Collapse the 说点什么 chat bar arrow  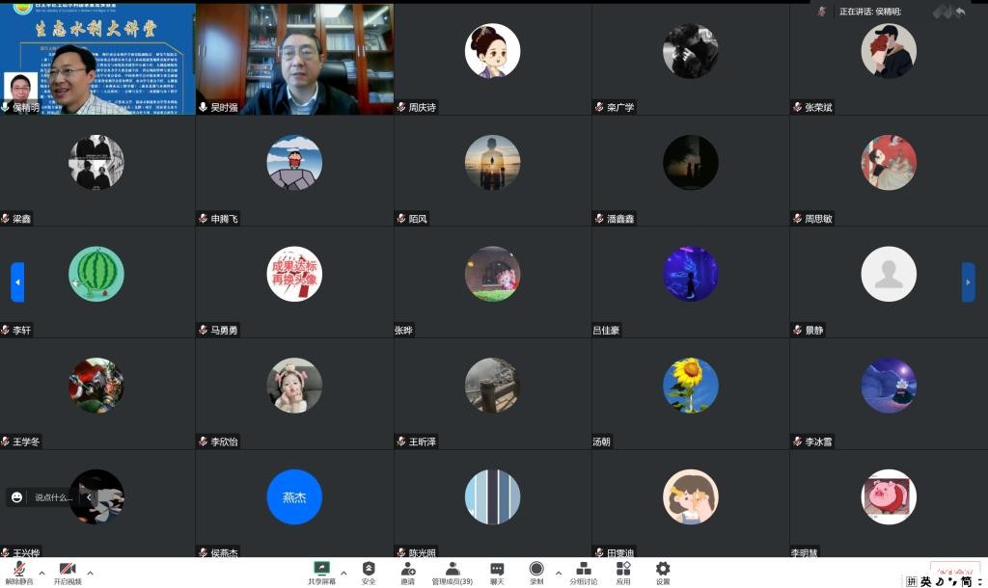click(x=88, y=497)
